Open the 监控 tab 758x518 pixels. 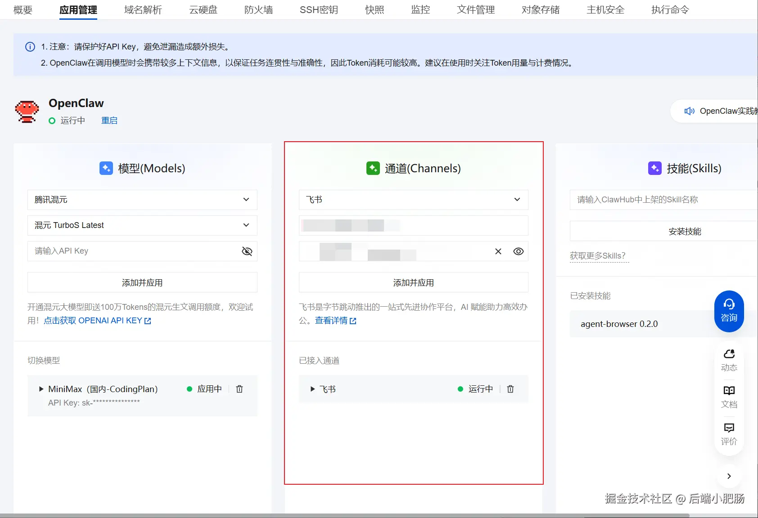pos(420,10)
